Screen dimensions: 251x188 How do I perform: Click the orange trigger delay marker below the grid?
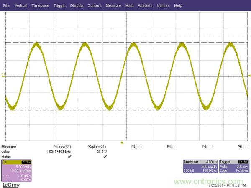click(x=122, y=142)
